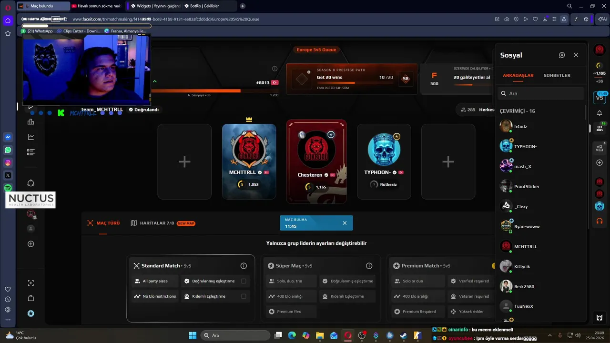This screenshot has width=610, height=343.
Task: Switch to Havalı somun sökme YouTube tab
Action: [97, 6]
